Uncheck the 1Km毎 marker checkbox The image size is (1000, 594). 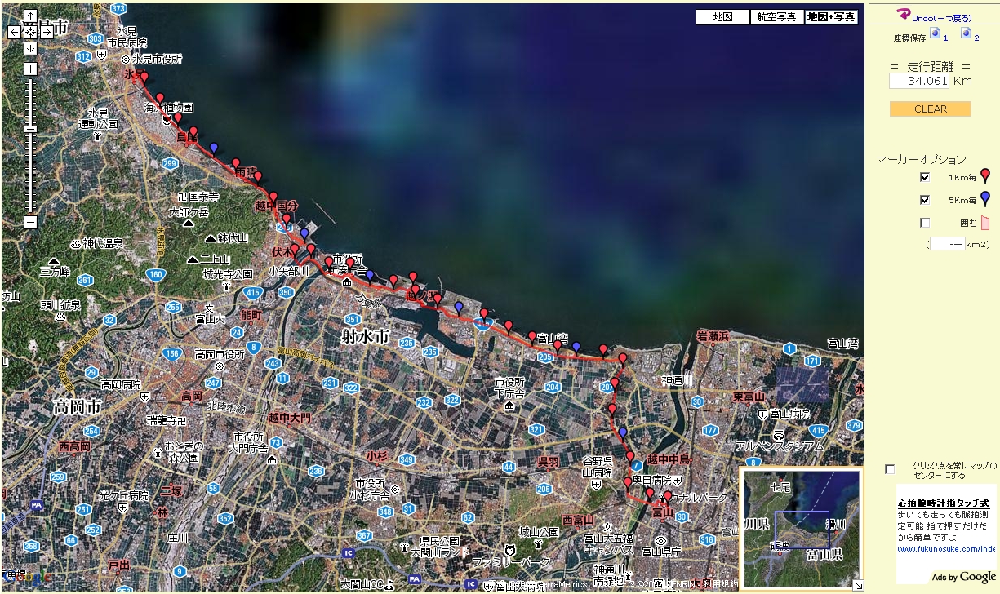coord(925,177)
